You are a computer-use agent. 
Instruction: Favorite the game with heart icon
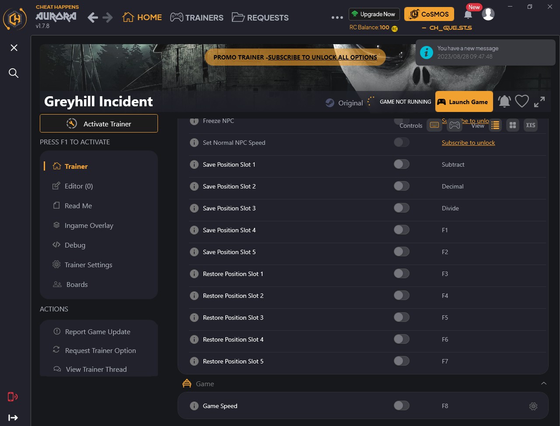(x=522, y=101)
